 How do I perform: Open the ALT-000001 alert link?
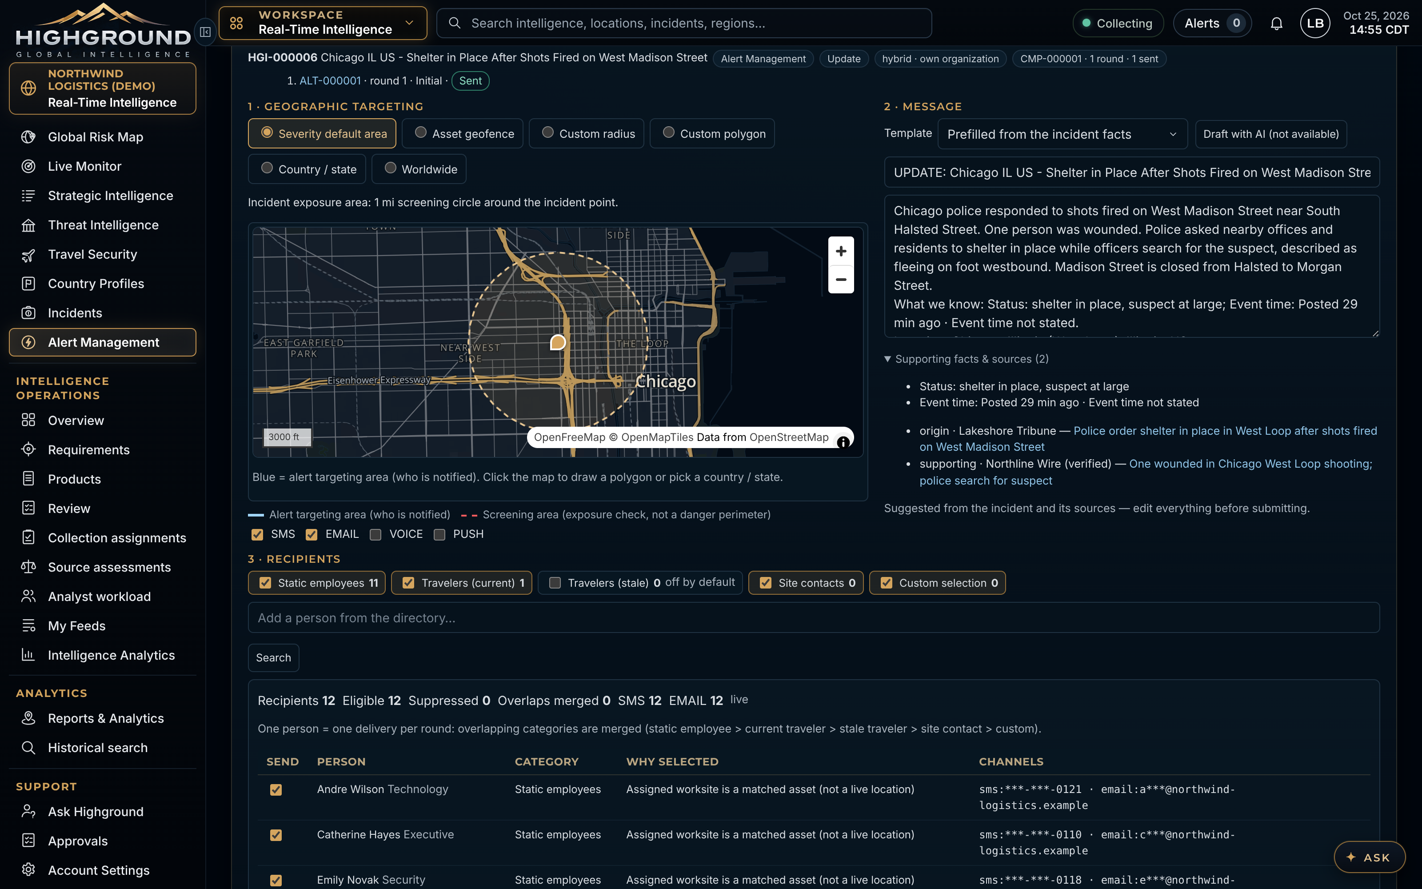click(330, 80)
